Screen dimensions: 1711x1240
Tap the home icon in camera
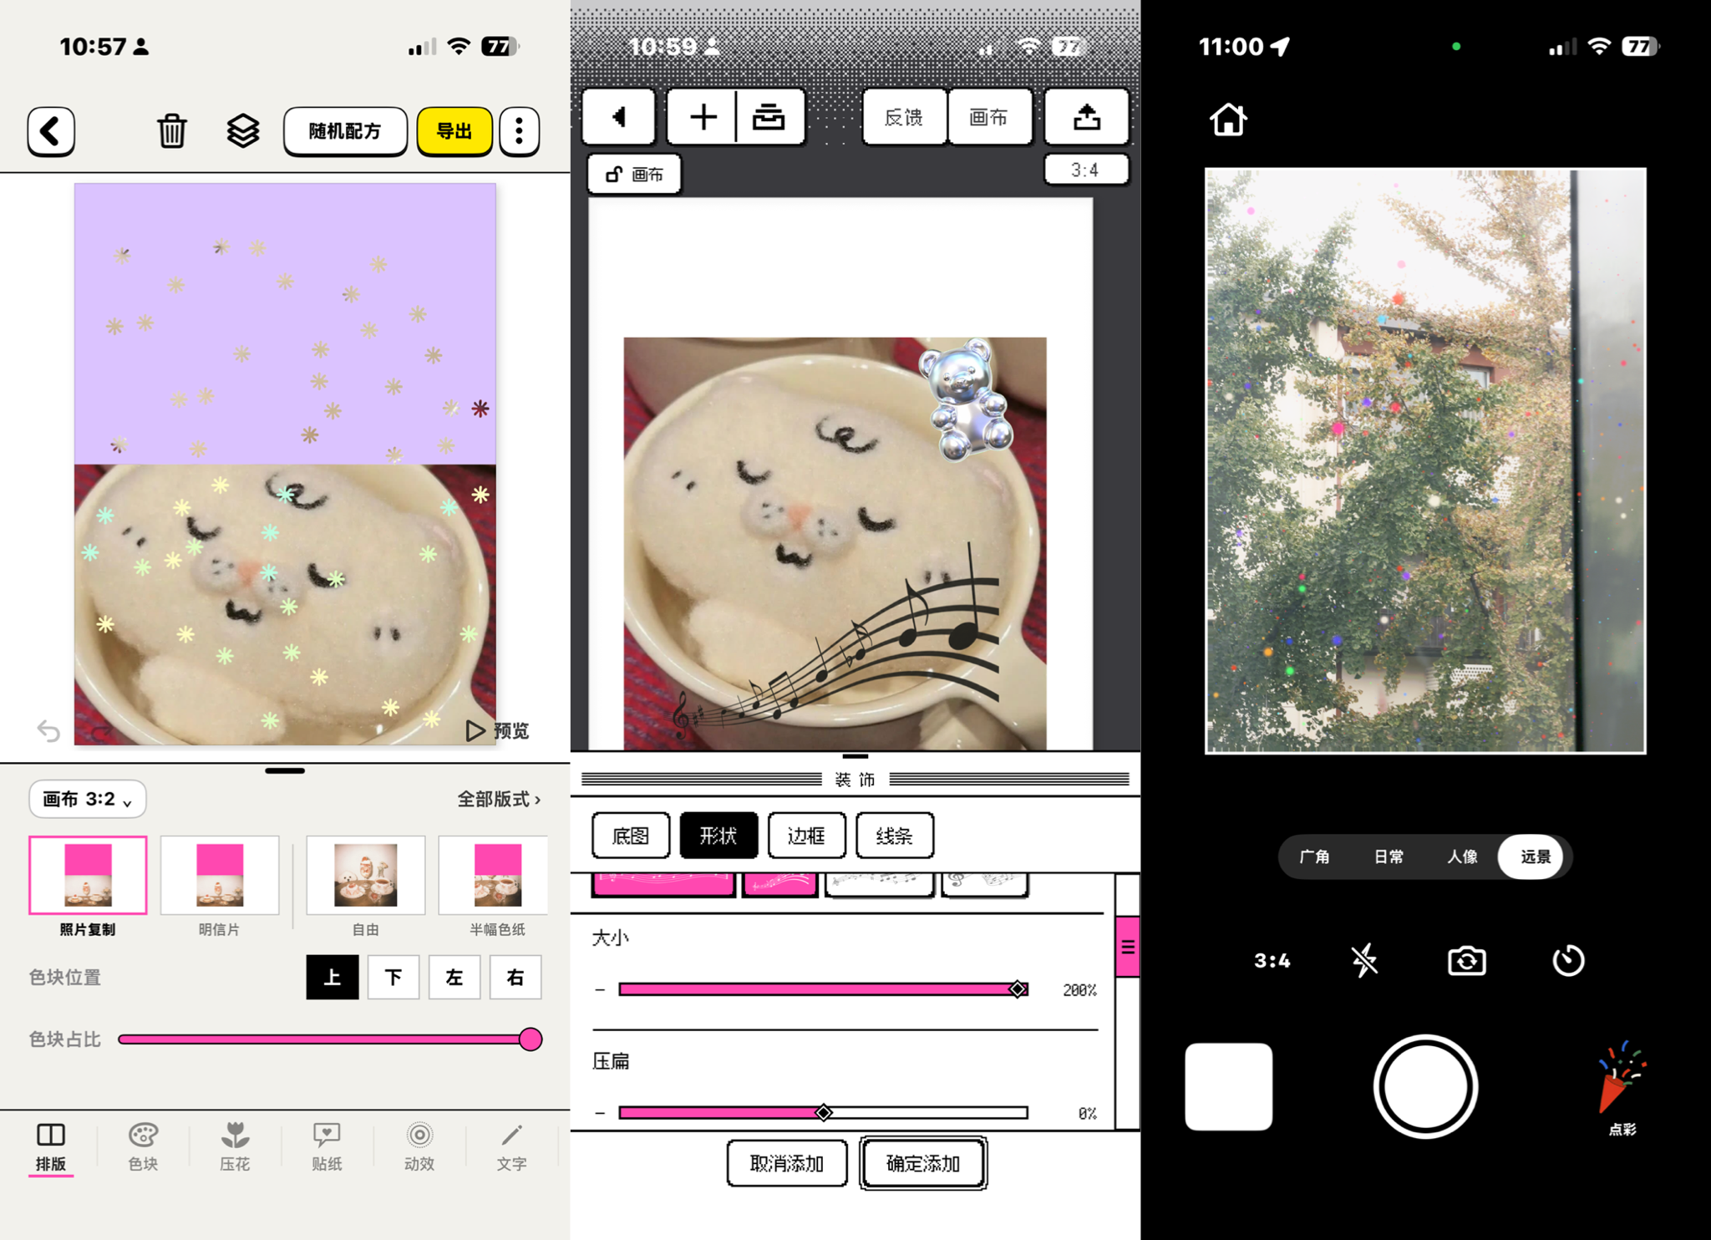(1228, 119)
